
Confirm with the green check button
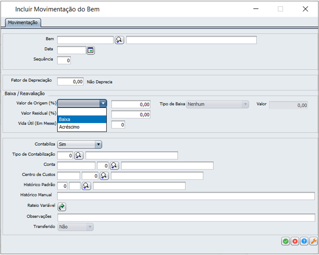(286, 241)
